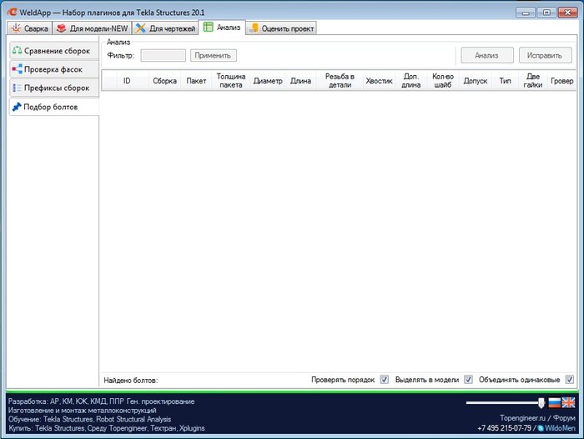Select Подбор болтов section

pyautogui.click(x=54, y=107)
